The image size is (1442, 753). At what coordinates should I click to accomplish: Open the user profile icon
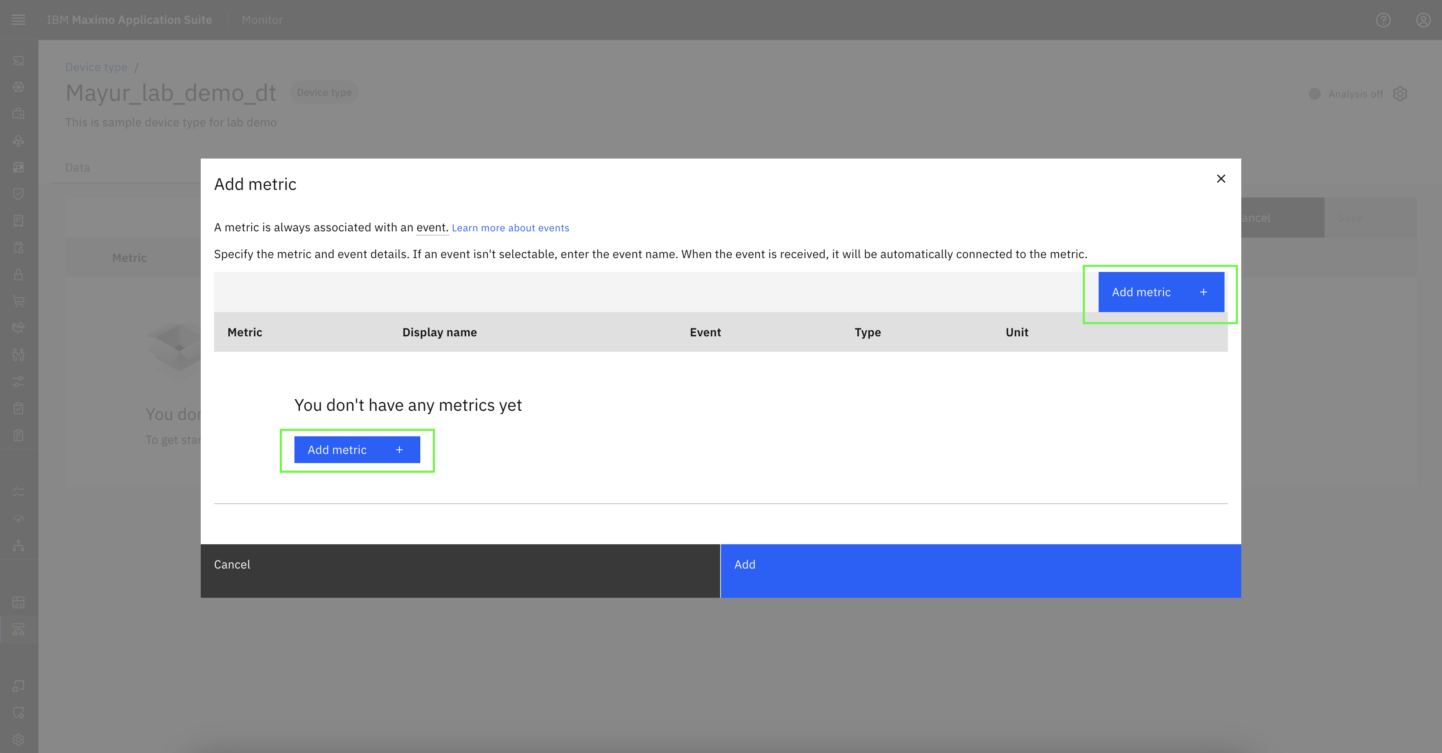click(x=1424, y=20)
